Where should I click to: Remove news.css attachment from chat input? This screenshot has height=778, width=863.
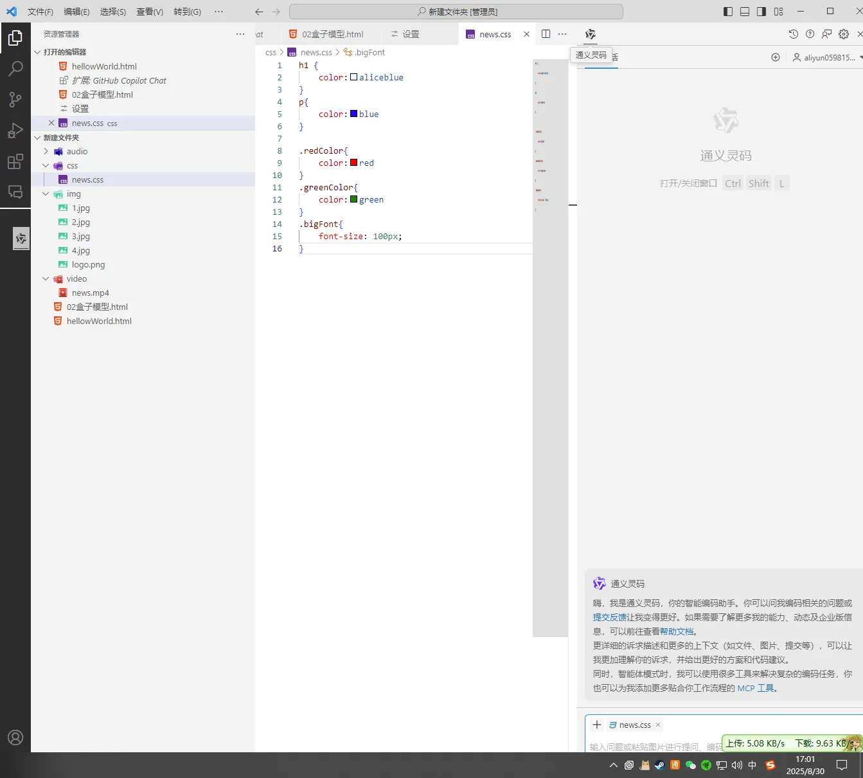pos(658,725)
